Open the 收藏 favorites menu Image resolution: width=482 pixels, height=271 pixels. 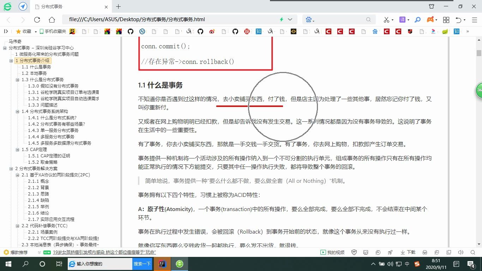pos(23,31)
